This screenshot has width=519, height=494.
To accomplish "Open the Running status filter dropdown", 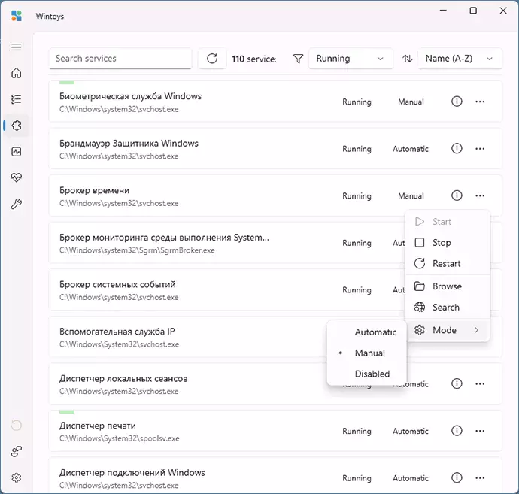I will point(351,59).
